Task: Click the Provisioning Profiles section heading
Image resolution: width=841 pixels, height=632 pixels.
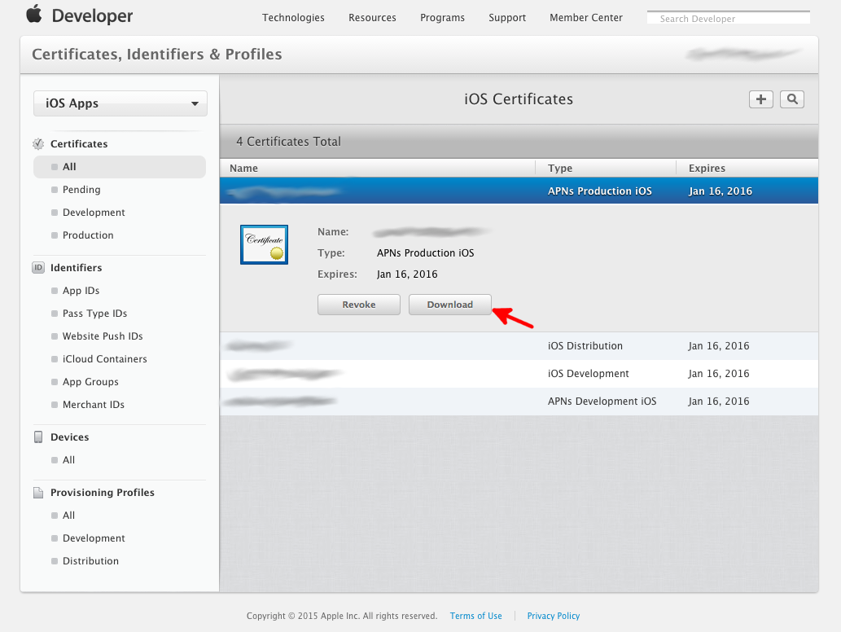Action: click(x=103, y=493)
